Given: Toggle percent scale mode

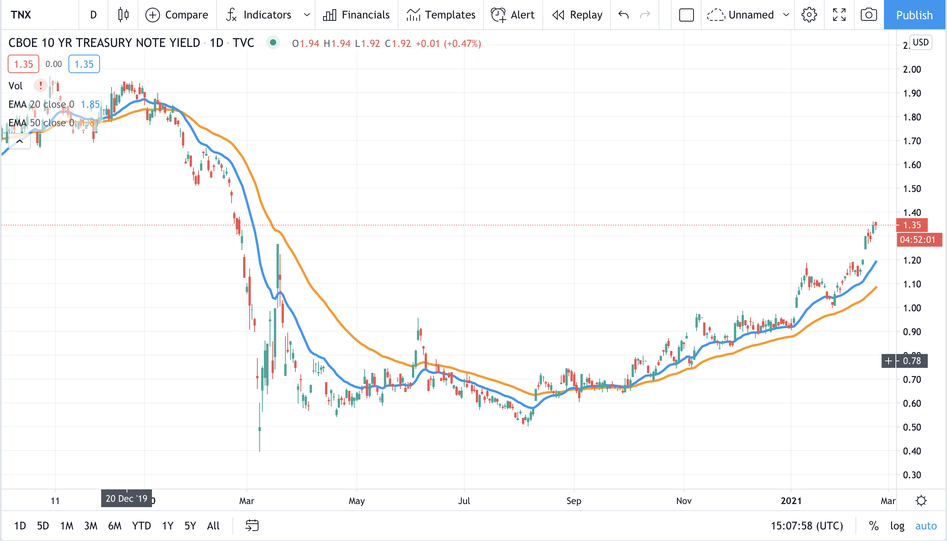Looking at the screenshot, I should [x=874, y=526].
